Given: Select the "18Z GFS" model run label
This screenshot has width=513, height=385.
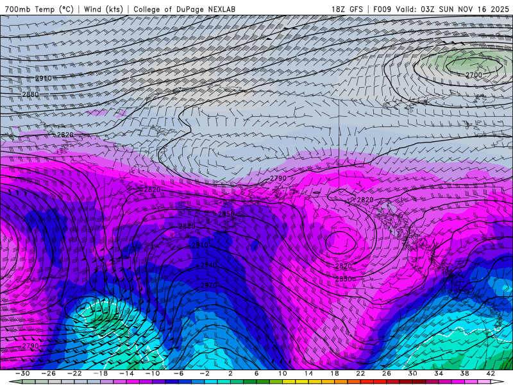Looking at the screenshot, I should pos(347,9).
